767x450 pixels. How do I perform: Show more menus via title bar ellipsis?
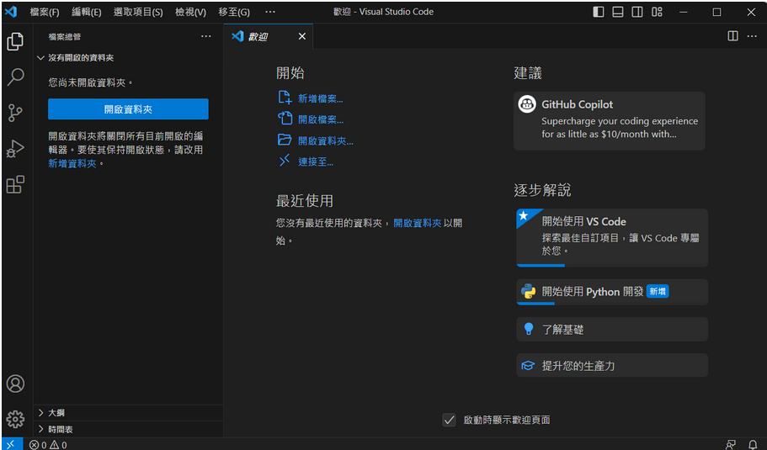pyautogui.click(x=270, y=12)
